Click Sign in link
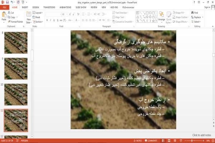This screenshot has height=143, width=215. 207,7
